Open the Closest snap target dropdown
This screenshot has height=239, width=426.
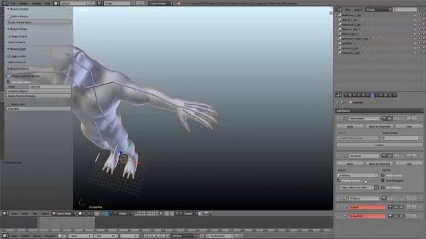point(189,214)
